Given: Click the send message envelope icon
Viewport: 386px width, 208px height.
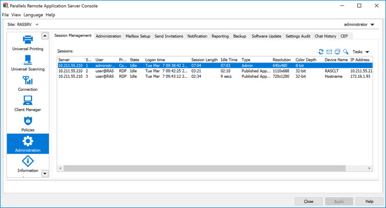Looking at the screenshot, I should pyautogui.click(x=329, y=52).
